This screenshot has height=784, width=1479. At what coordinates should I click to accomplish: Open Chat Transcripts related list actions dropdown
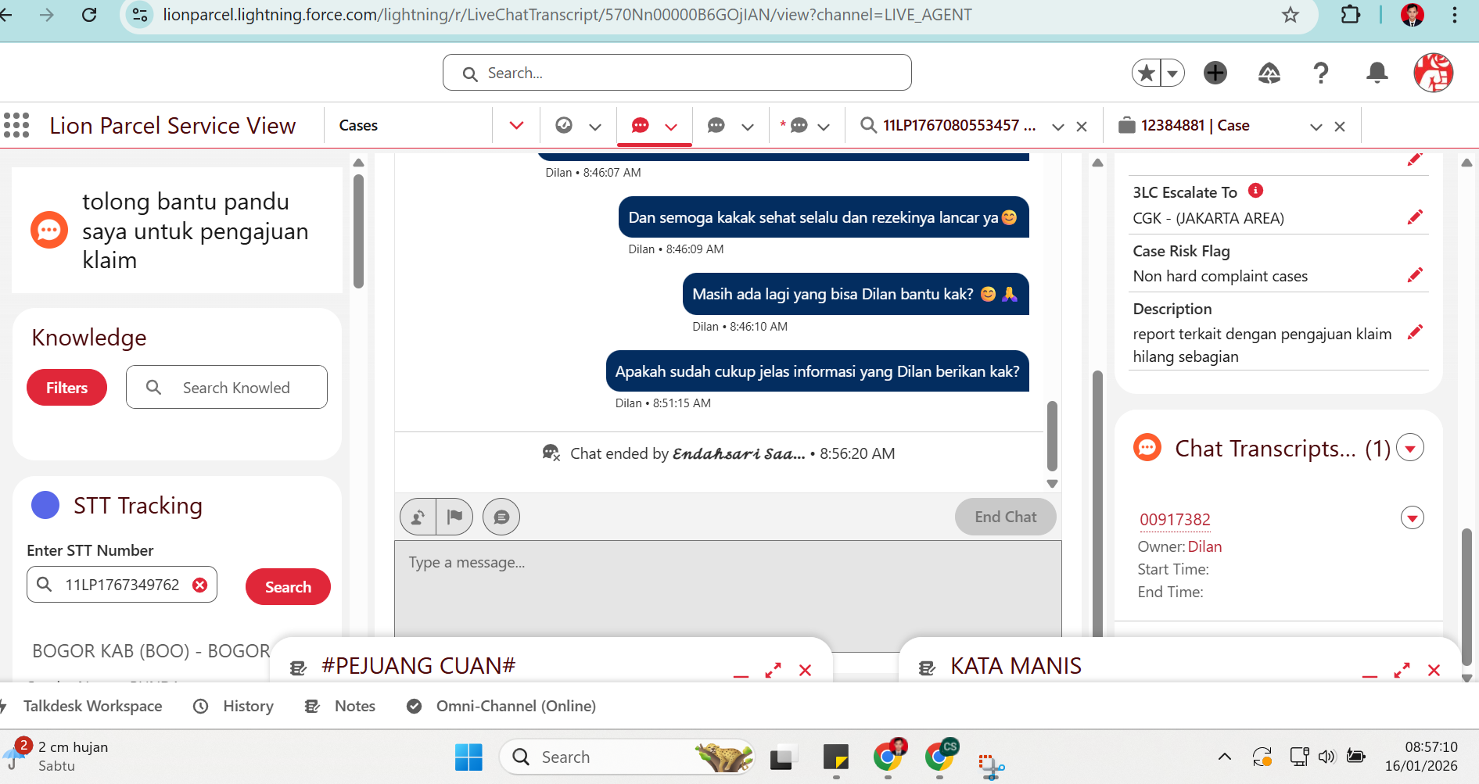tap(1410, 449)
